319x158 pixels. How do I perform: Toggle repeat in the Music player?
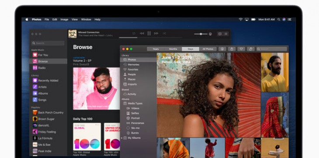pos(134,34)
